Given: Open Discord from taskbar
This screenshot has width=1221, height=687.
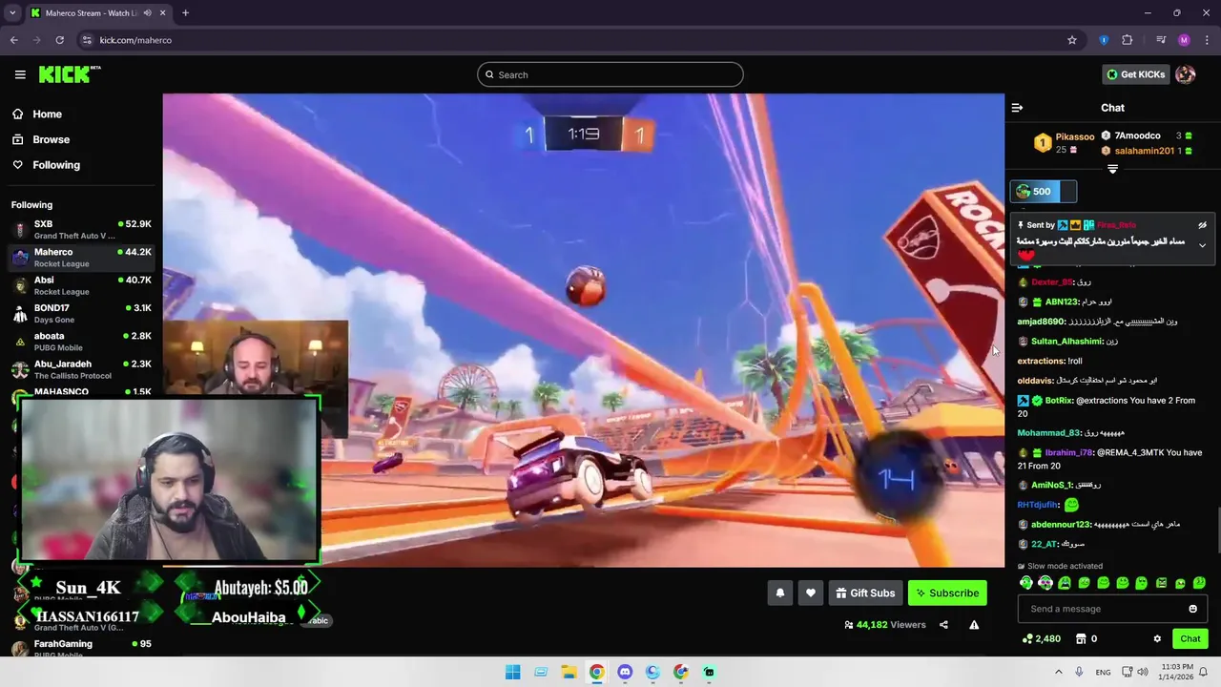Looking at the screenshot, I should click(625, 672).
